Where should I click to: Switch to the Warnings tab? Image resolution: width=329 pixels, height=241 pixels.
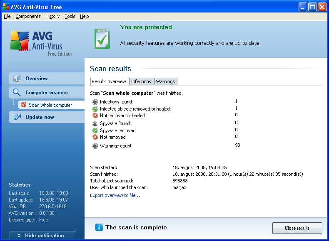point(165,81)
